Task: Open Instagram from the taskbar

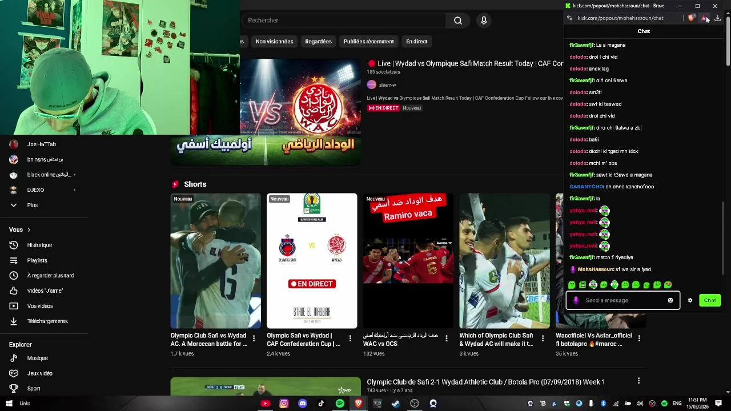Action: 284,404
